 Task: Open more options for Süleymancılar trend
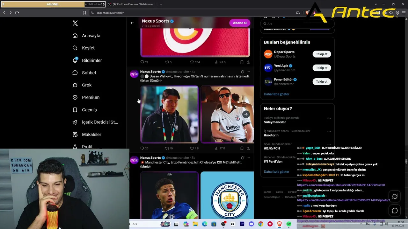point(329,118)
